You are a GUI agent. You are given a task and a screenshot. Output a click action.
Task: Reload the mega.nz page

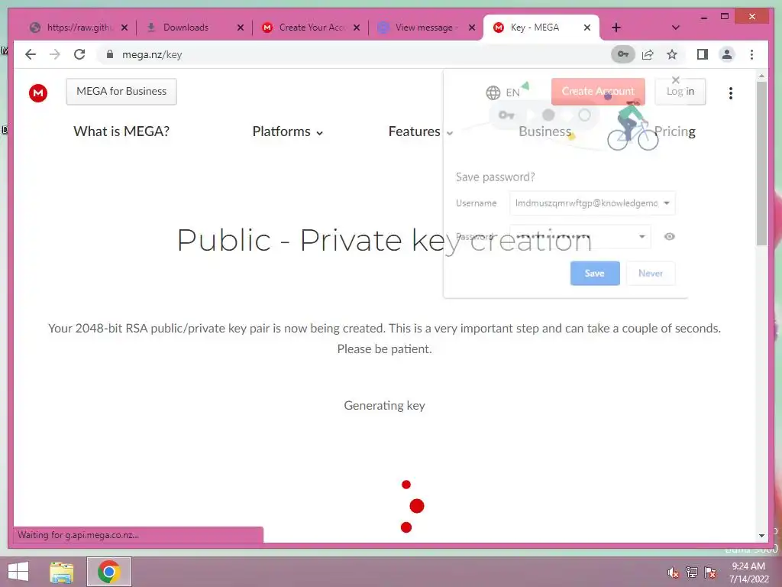(x=79, y=54)
